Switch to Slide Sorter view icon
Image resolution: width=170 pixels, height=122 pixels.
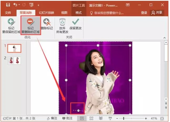(91, 118)
